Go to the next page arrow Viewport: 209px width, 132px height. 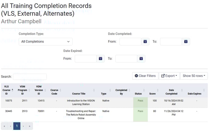23,126
